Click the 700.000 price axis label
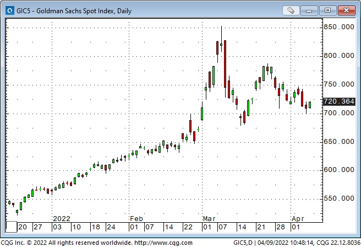 tap(339, 113)
